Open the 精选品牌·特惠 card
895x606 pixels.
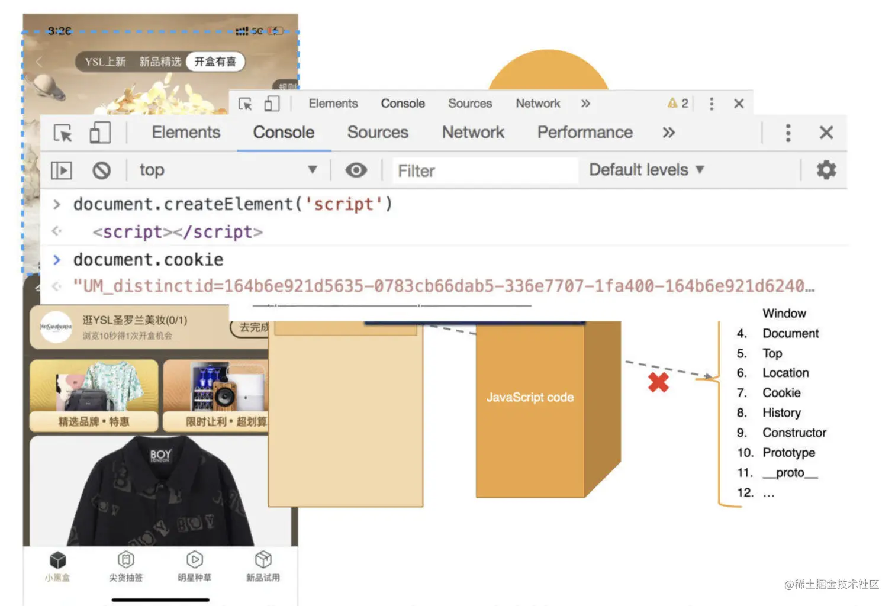pos(94,395)
